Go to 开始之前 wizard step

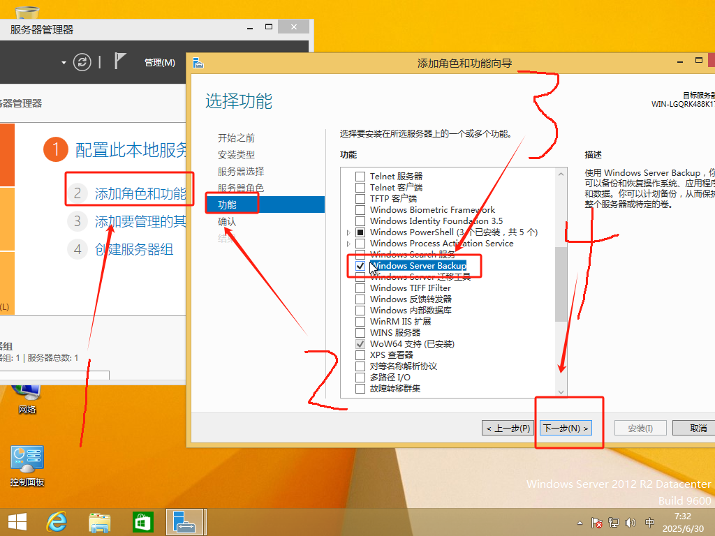[236, 137]
